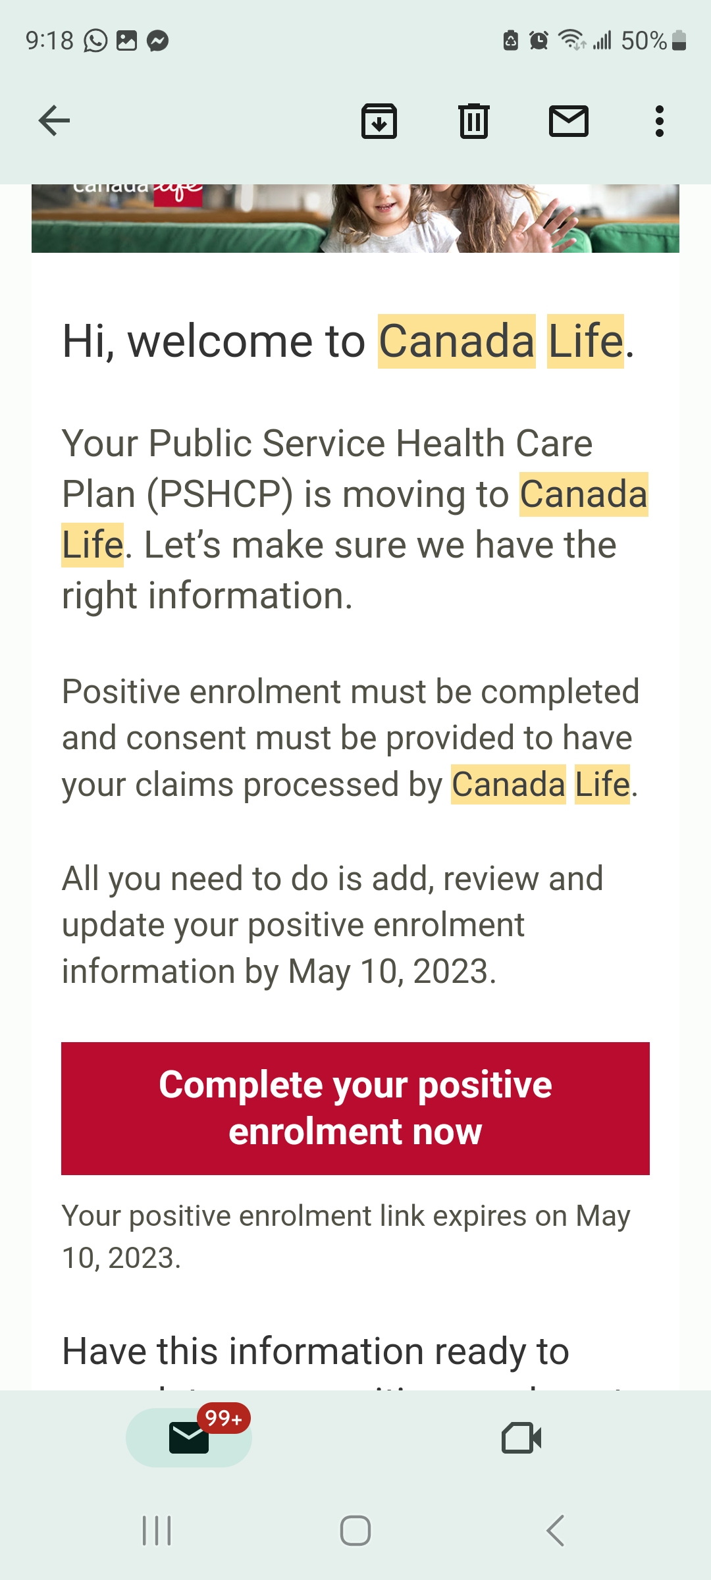Open Android recent apps
Screen dimensions: 711x1580
pos(157,1531)
